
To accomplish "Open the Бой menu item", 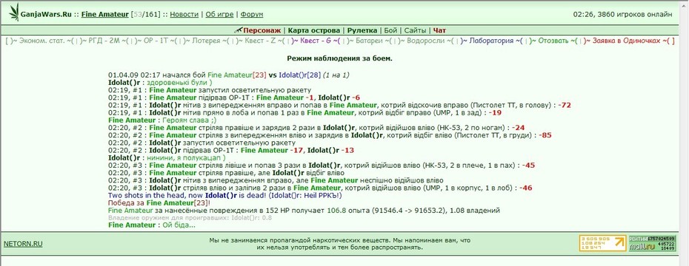I will (x=390, y=30).
